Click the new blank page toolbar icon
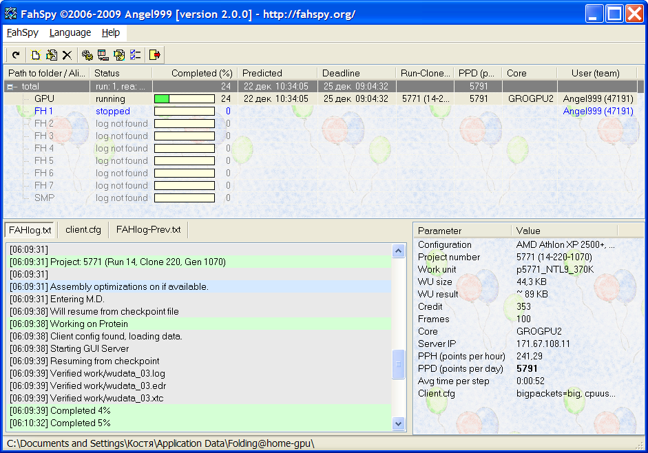648x453 pixels. coord(36,55)
